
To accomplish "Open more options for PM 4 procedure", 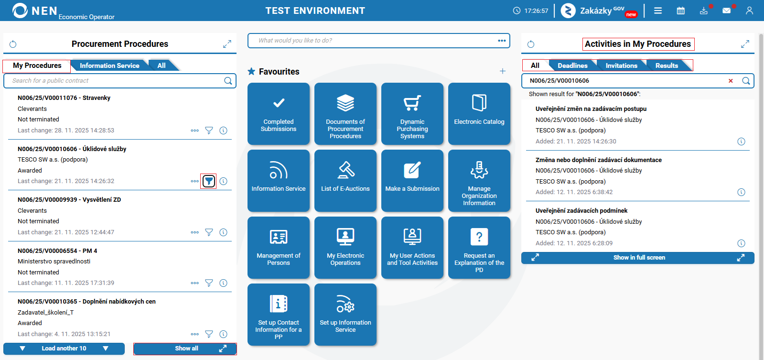I will click(194, 283).
